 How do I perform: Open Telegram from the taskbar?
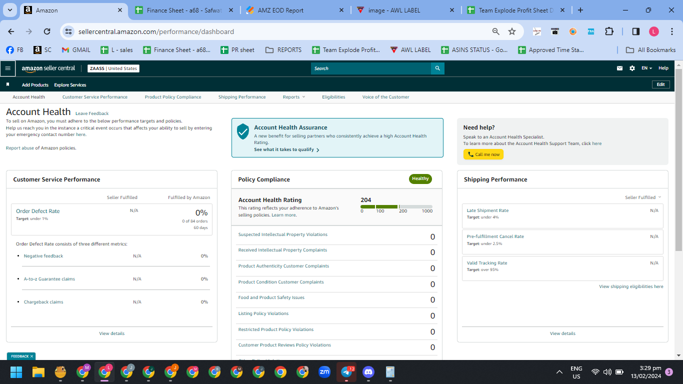click(346, 372)
